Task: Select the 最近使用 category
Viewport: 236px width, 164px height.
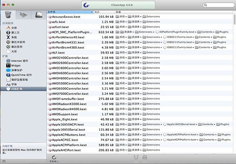Action: 14,47
